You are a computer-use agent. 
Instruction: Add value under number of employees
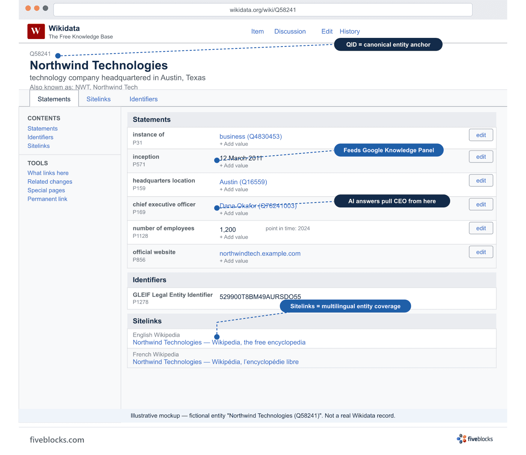tap(234, 237)
